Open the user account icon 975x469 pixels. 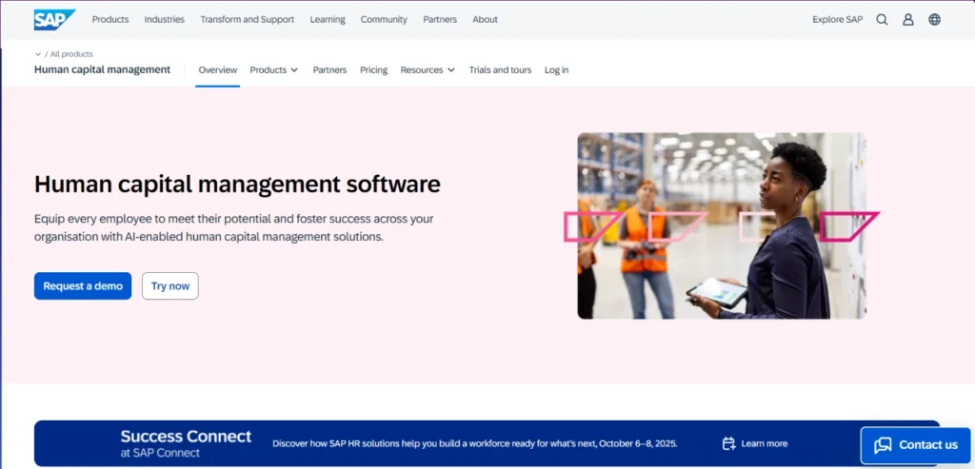click(x=907, y=19)
